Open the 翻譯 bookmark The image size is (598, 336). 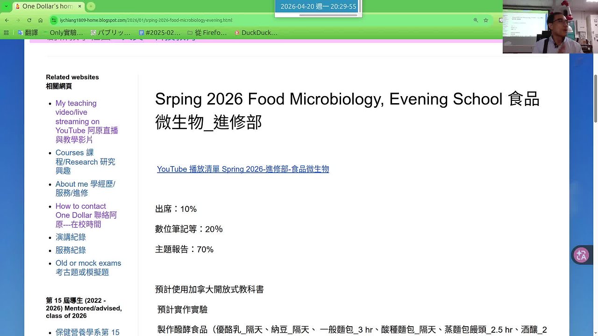[28, 33]
